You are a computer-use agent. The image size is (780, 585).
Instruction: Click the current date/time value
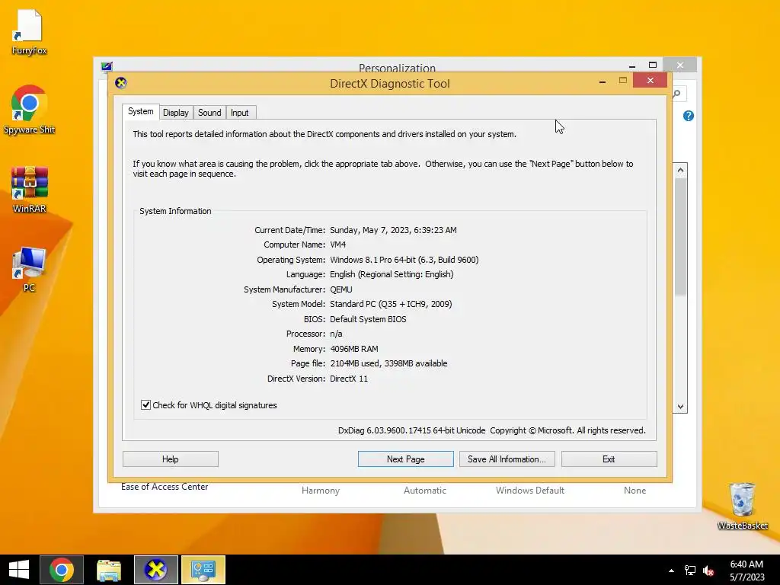(393, 230)
